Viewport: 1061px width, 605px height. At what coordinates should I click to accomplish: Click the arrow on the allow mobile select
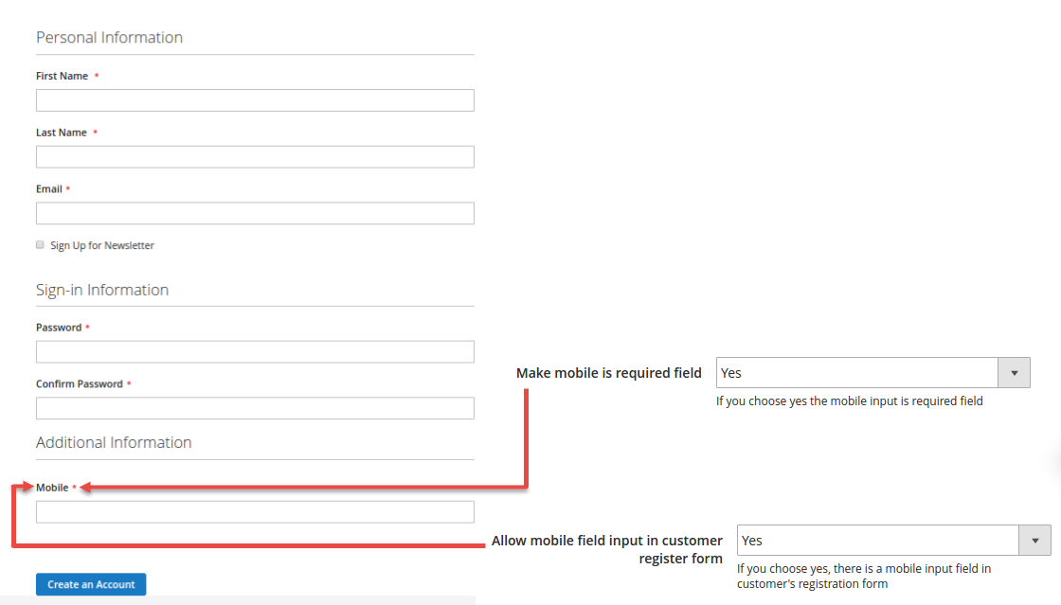1034,541
